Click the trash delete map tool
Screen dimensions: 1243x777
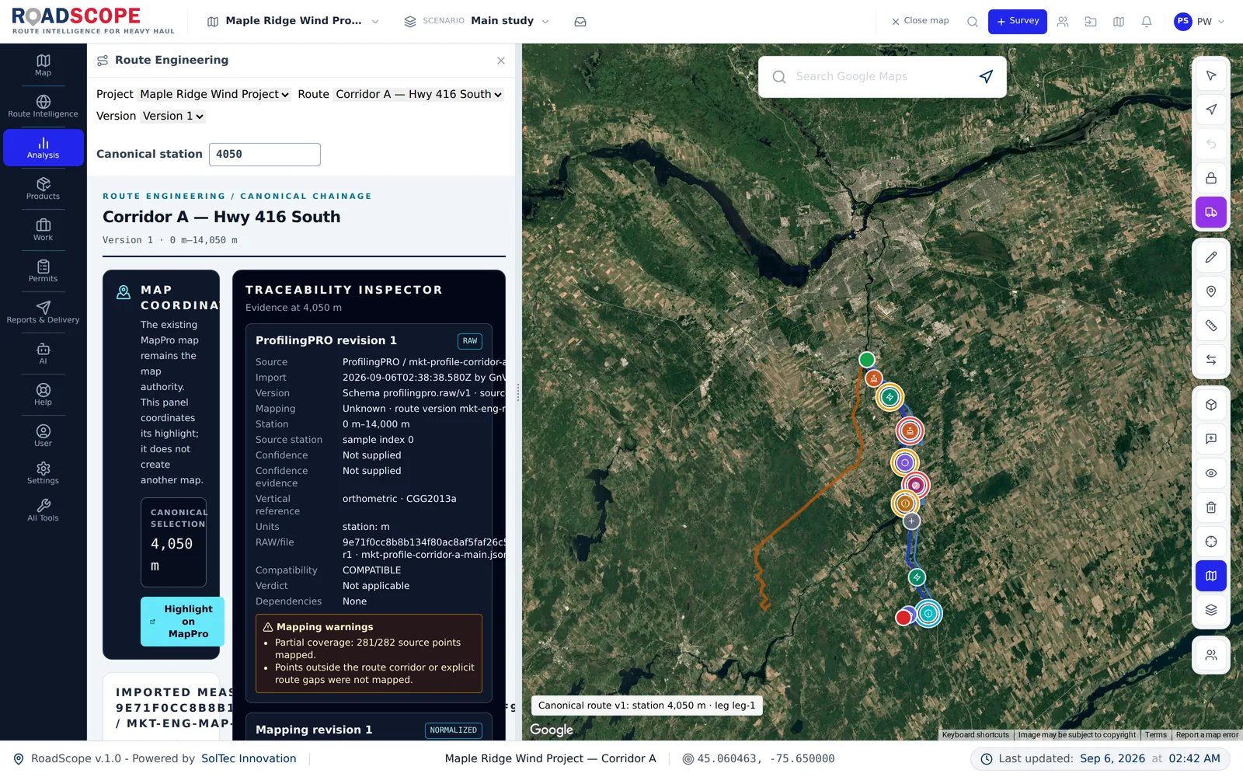tap(1211, 507)
